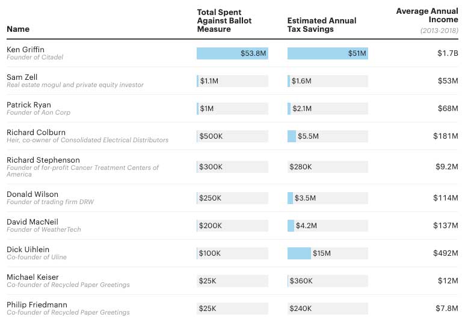468x326 pixels.
Task: Click the Average Annual Income column header
Action: tap(427, 16)
